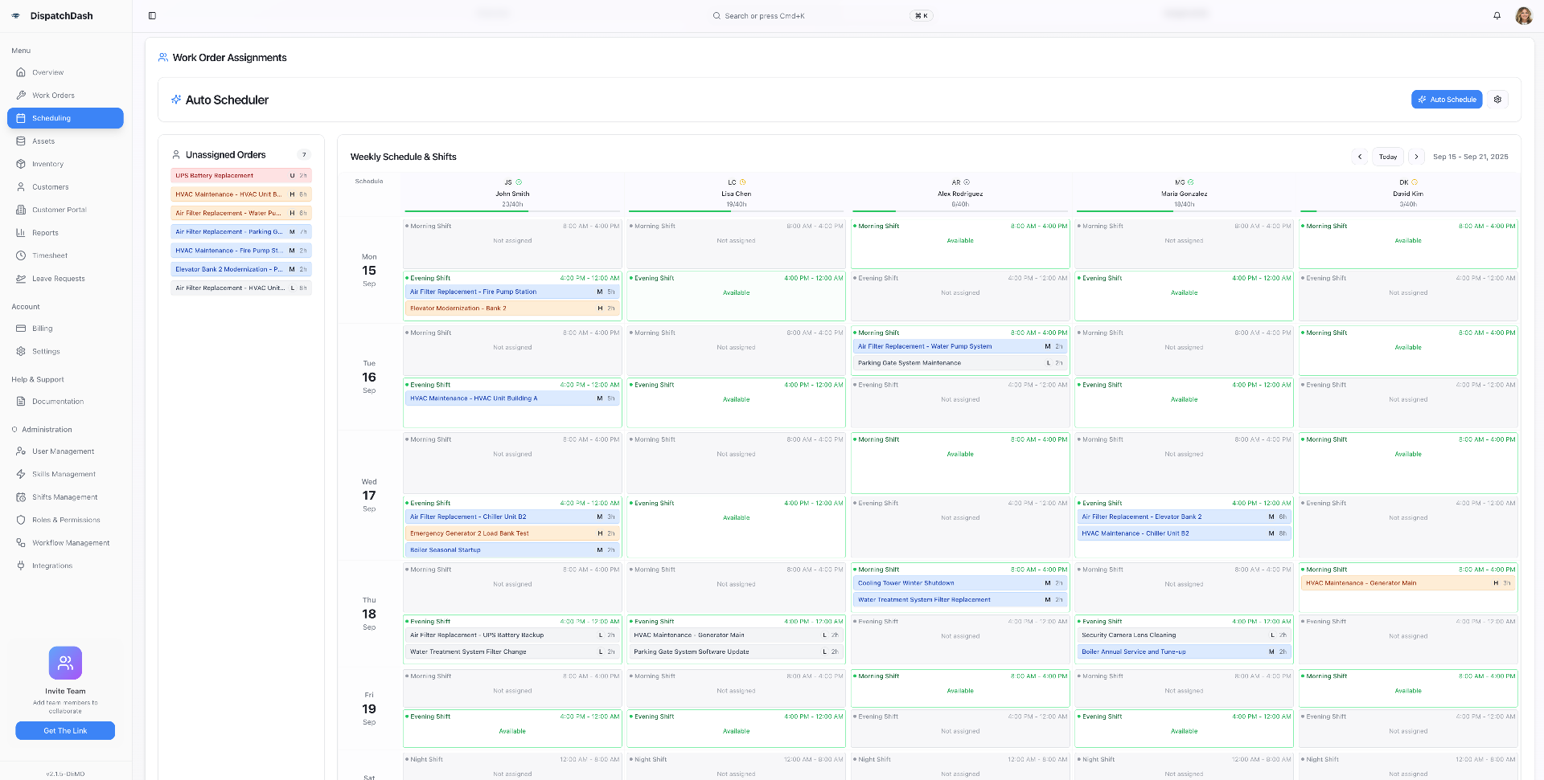Open Shifts Management
The image size is (1544, 780).
point(65,497)
